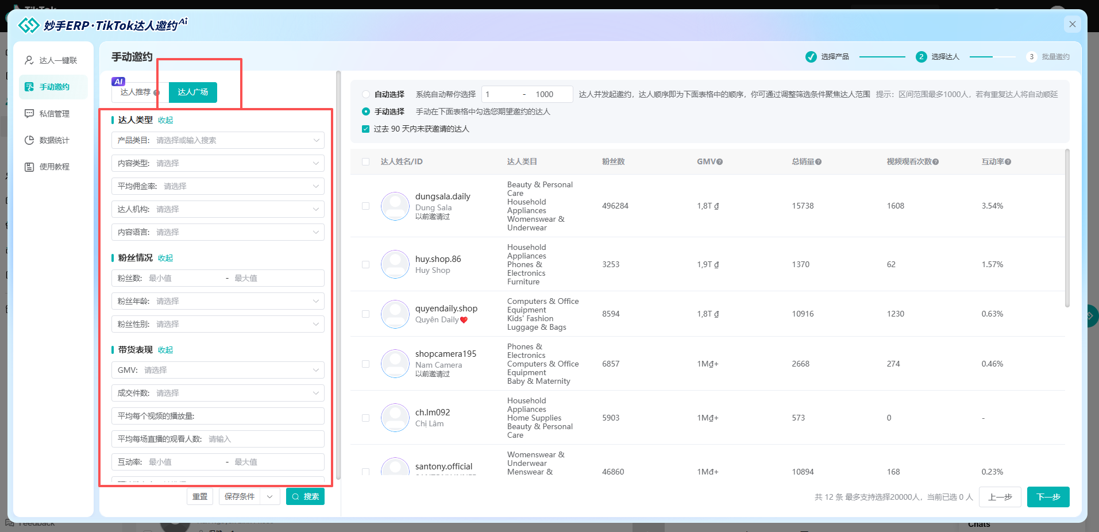Image resolution: width=1099 pixels, height=532 pixels.
Task: Open 私信管理 in the sidebar
Action: coord(53,114)
